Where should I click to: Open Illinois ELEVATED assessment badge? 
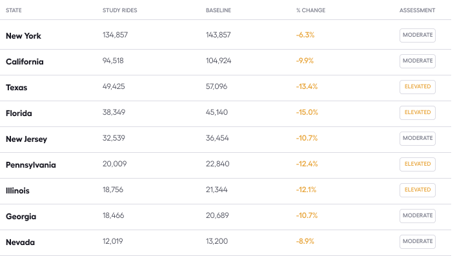[418, 190]
